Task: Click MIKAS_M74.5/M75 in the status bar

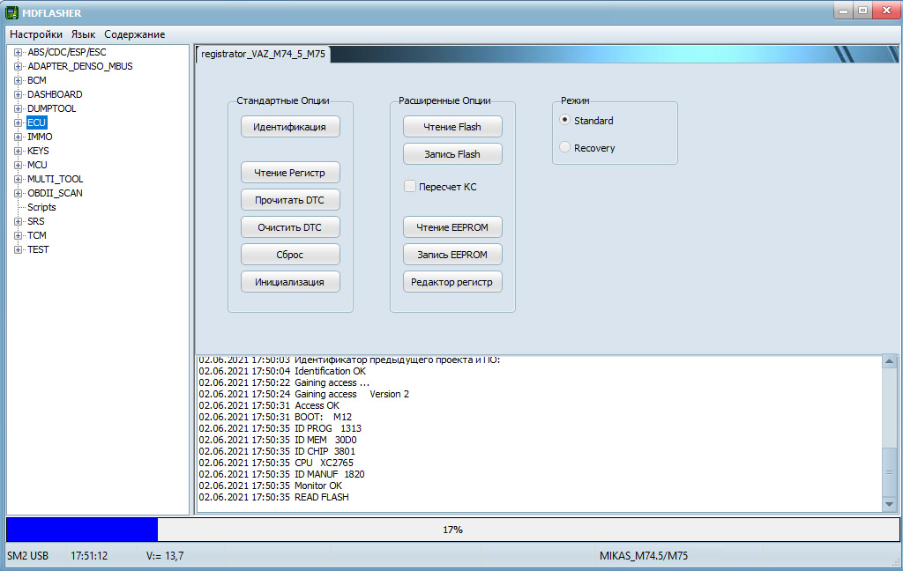Action: 643,556
